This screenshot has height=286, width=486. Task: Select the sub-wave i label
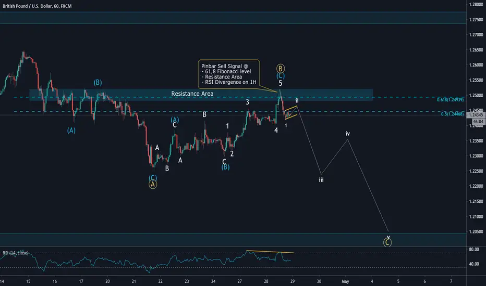pyautogui.click(x=286, y=125)
